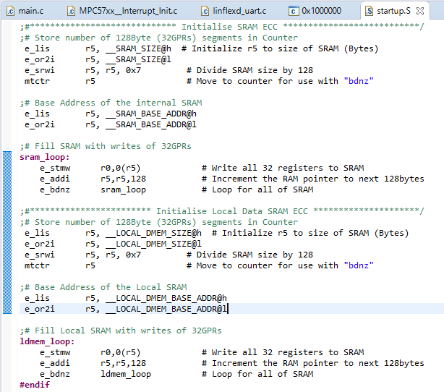The width and height of the screenshot is (444, 392).
Task: Click the #endif directive
Action: pyautogui.click(x=34, y=385)
